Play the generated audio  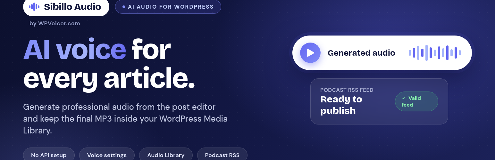click(x=310, y=53)
